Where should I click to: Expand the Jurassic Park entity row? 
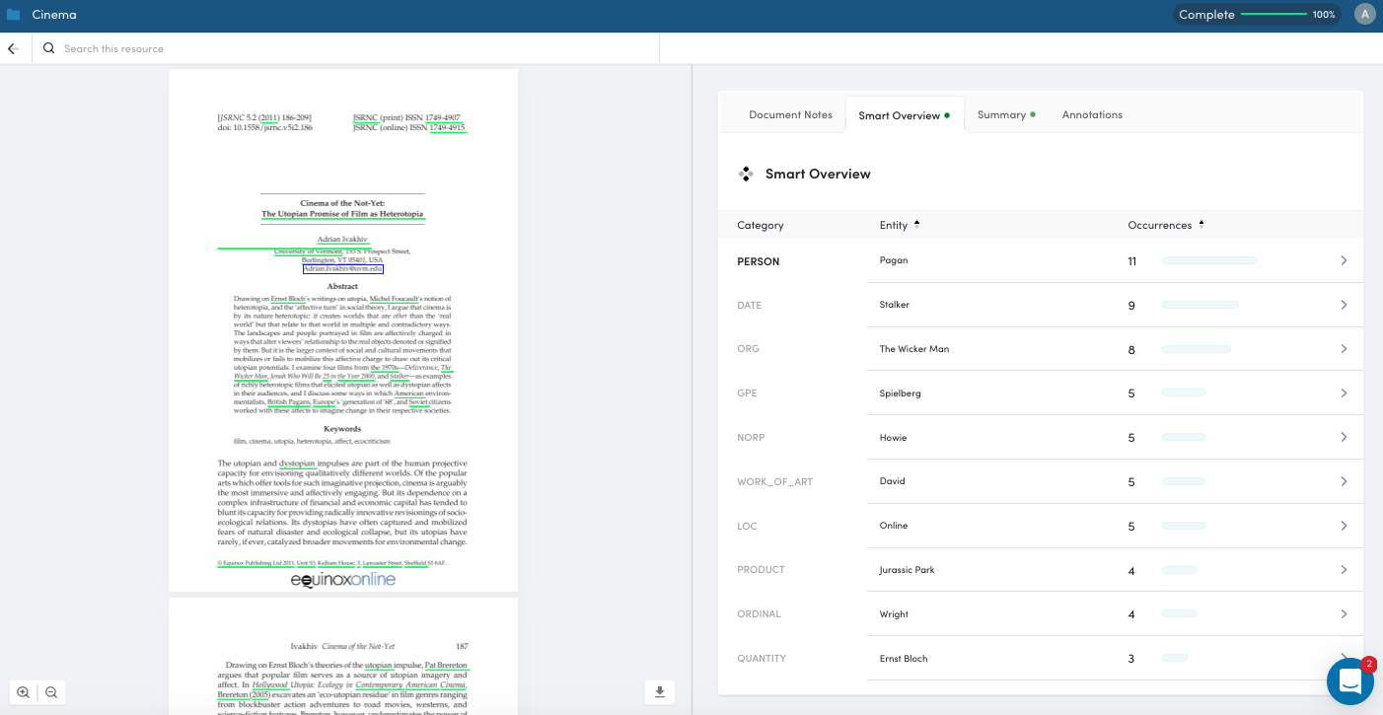pyautogui.click(x=1344, y=570)
